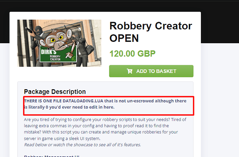Screen dimensions: 239x157
Task: Click the italic 'Read below or watch' line
Action: click(82, 145)
